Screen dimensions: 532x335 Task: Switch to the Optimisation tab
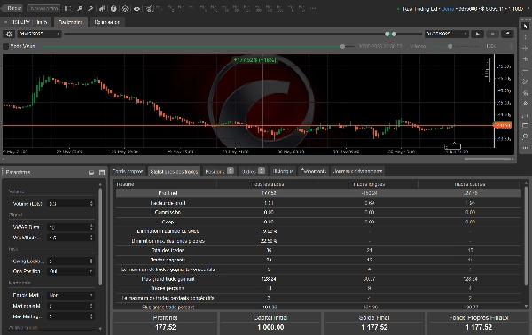[x=106, y=22]
